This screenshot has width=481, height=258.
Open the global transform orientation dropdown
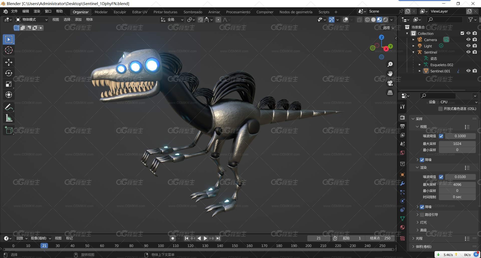point(172,20)
